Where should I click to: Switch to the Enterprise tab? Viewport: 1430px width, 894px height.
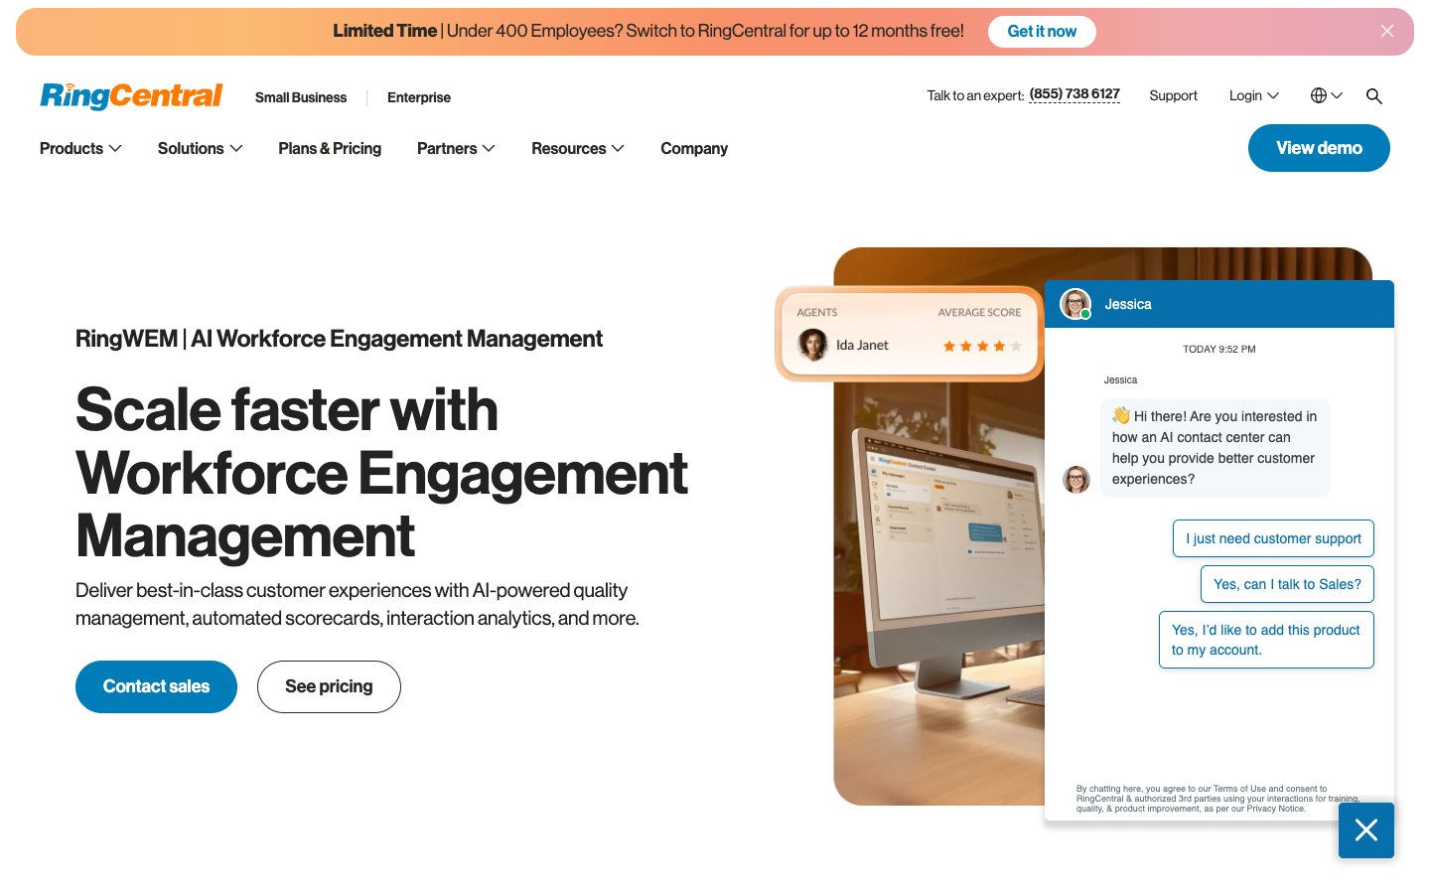(418, 97)
